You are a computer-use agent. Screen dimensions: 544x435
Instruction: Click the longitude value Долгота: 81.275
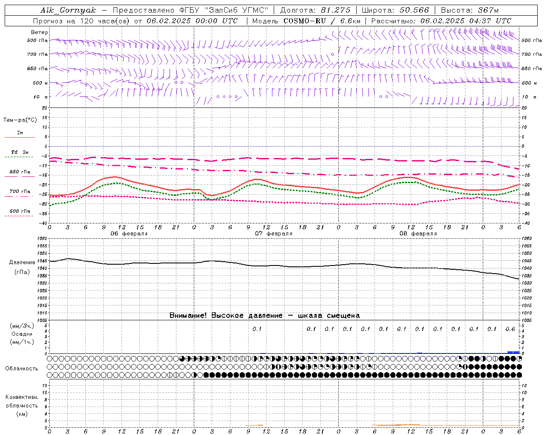(315, 10)
